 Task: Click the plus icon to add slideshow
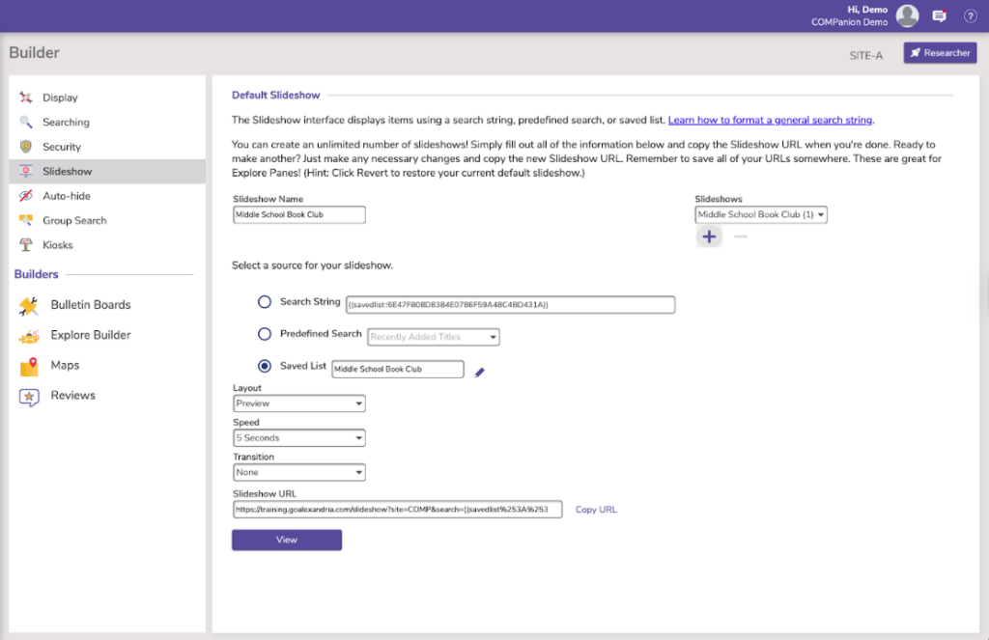709,237
